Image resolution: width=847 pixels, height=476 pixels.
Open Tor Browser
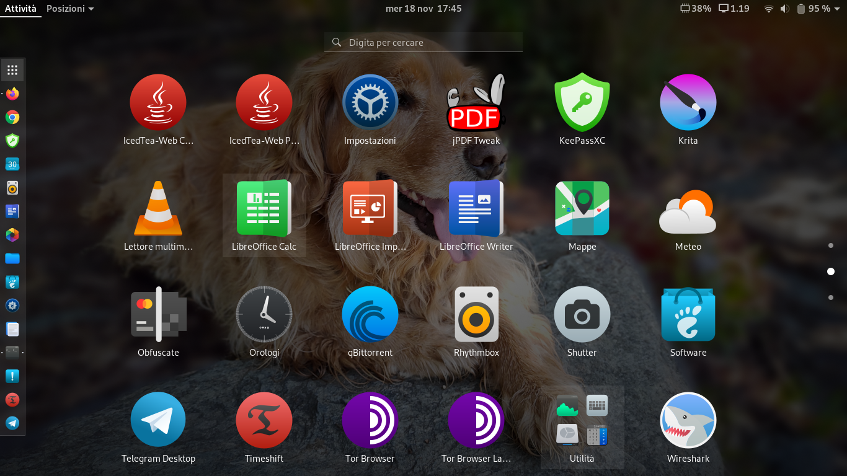click(370, 420)
